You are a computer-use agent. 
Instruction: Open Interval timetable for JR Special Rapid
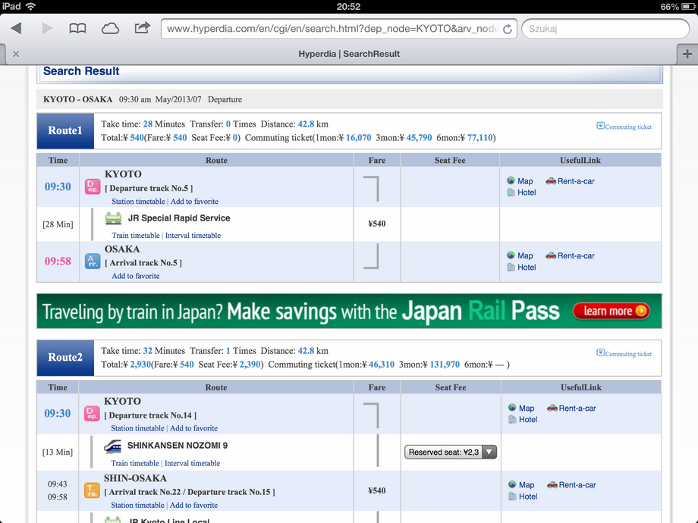coord(193,235)
